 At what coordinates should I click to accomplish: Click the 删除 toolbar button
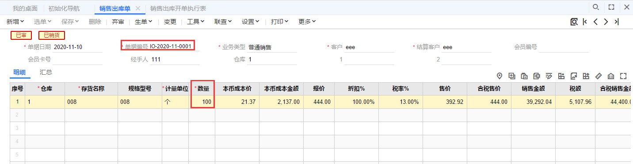pos(95,21)
